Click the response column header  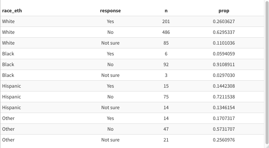110,11
